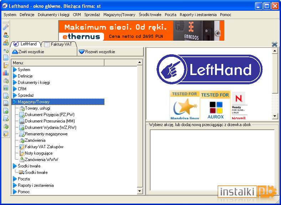The width and height of the screenshot is (281, 205).
Task: Click tree panel scrollbar up arrow
Action: pyautogui.click(x=139, y=62)
